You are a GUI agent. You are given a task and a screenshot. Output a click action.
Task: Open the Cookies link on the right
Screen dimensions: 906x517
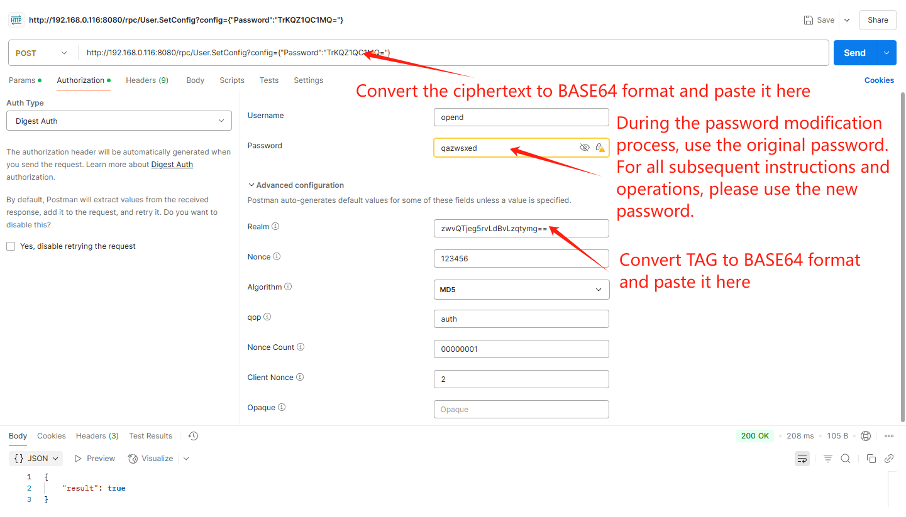(878, 80)
